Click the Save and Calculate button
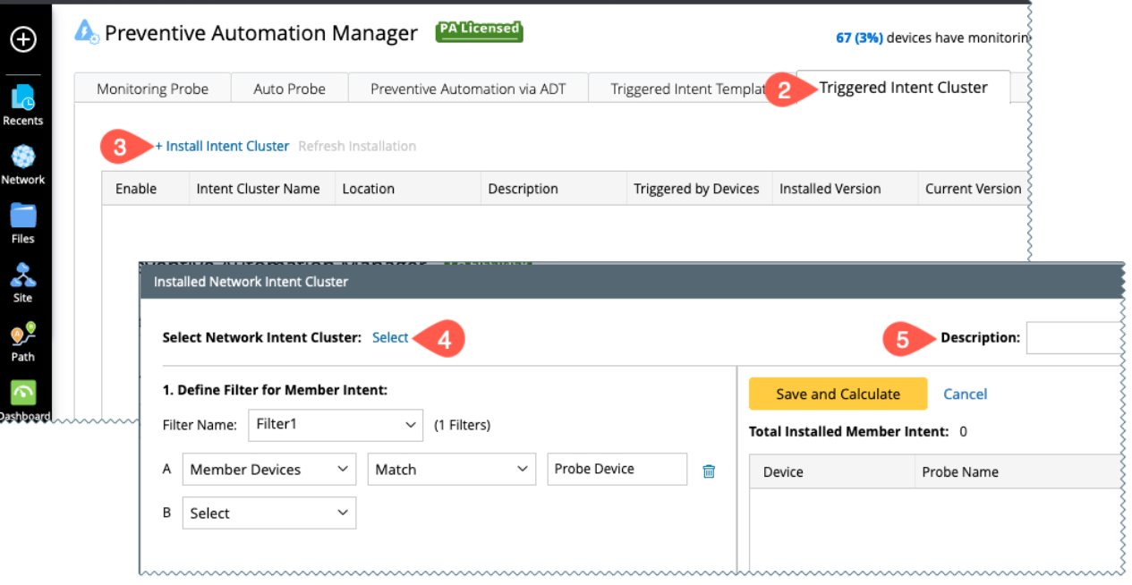 pos(838,394)
